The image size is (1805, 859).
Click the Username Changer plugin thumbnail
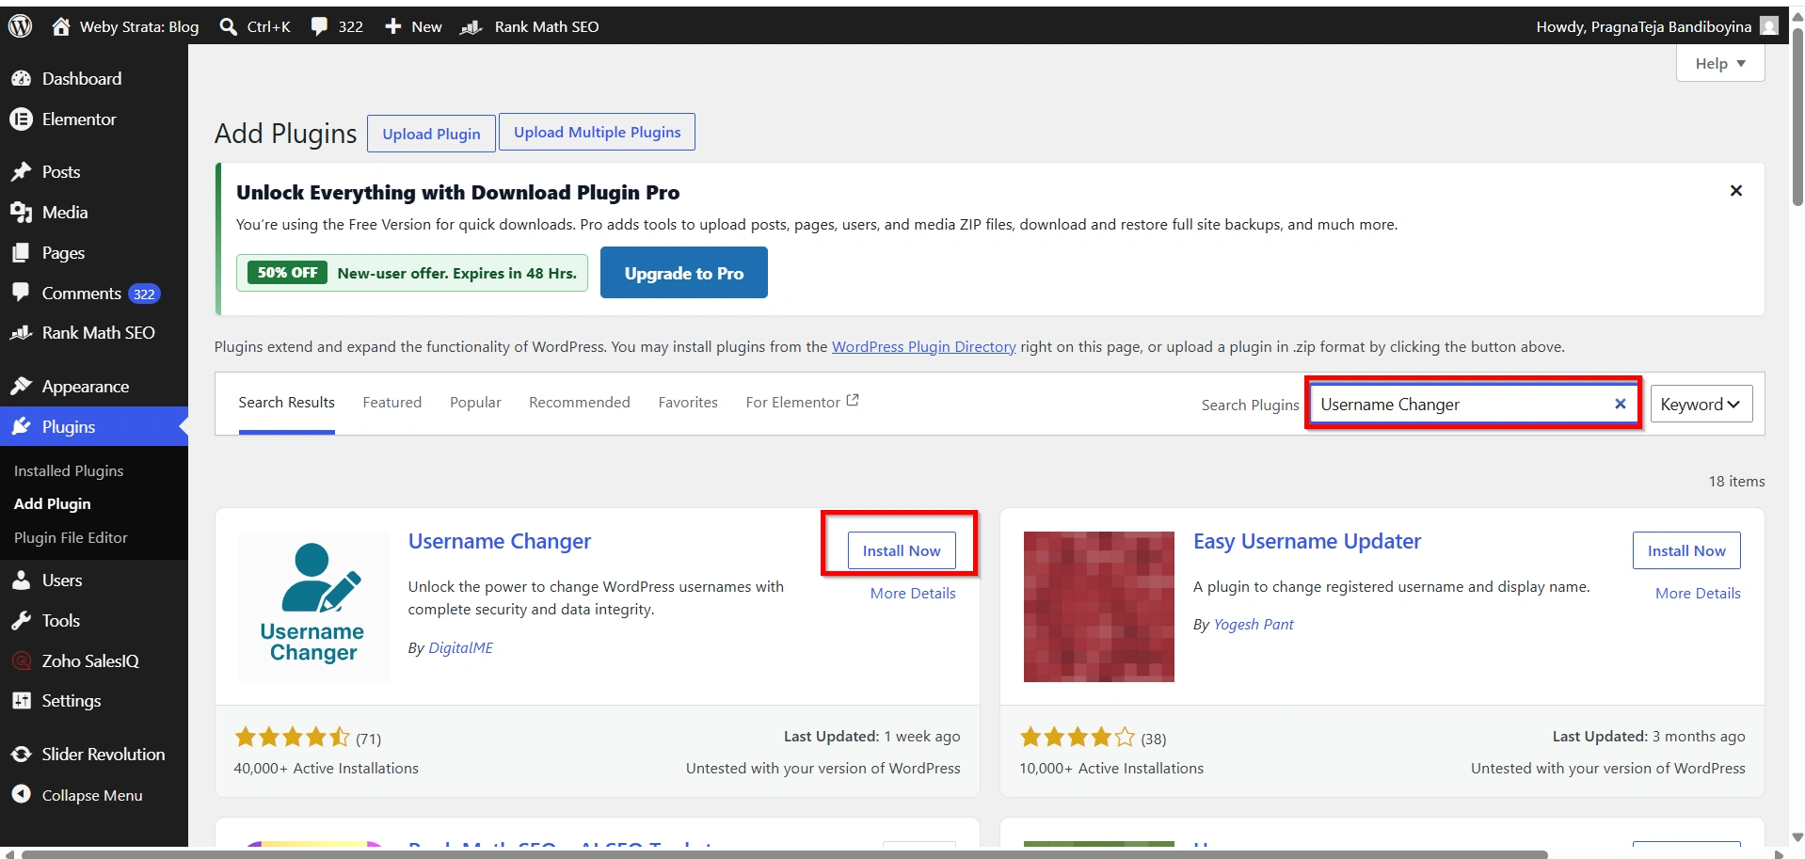coord(314,607)
